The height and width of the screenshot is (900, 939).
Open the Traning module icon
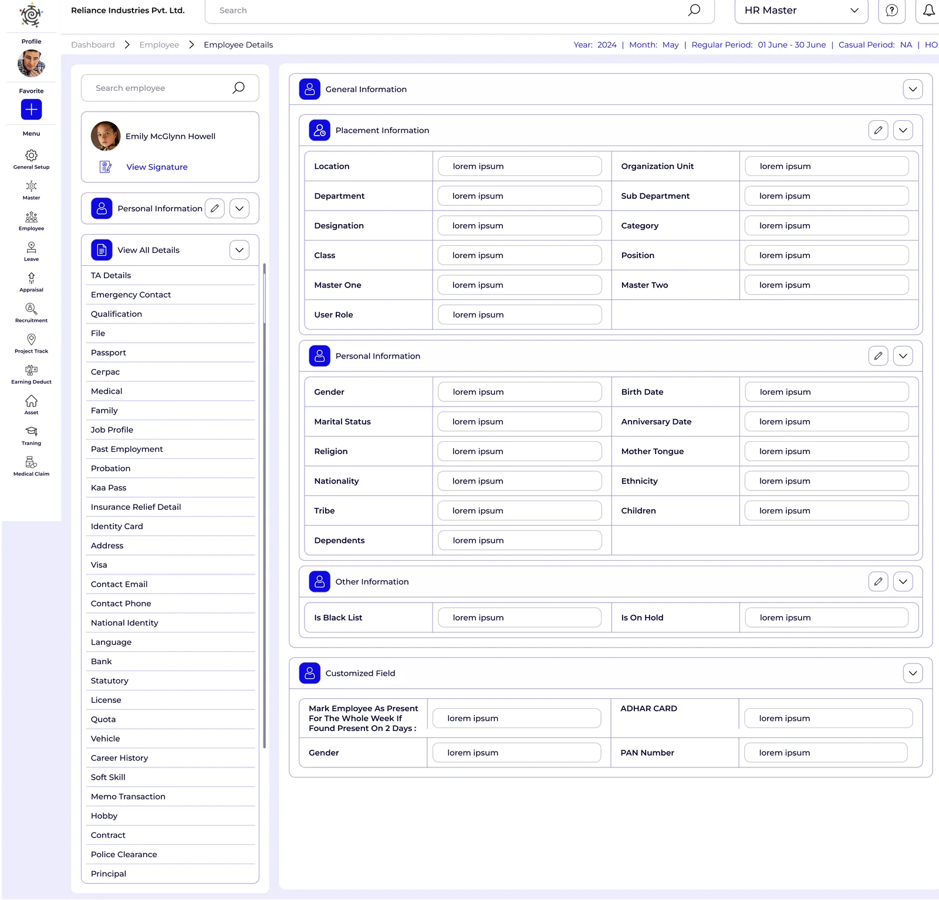click(x=31, y=435)
